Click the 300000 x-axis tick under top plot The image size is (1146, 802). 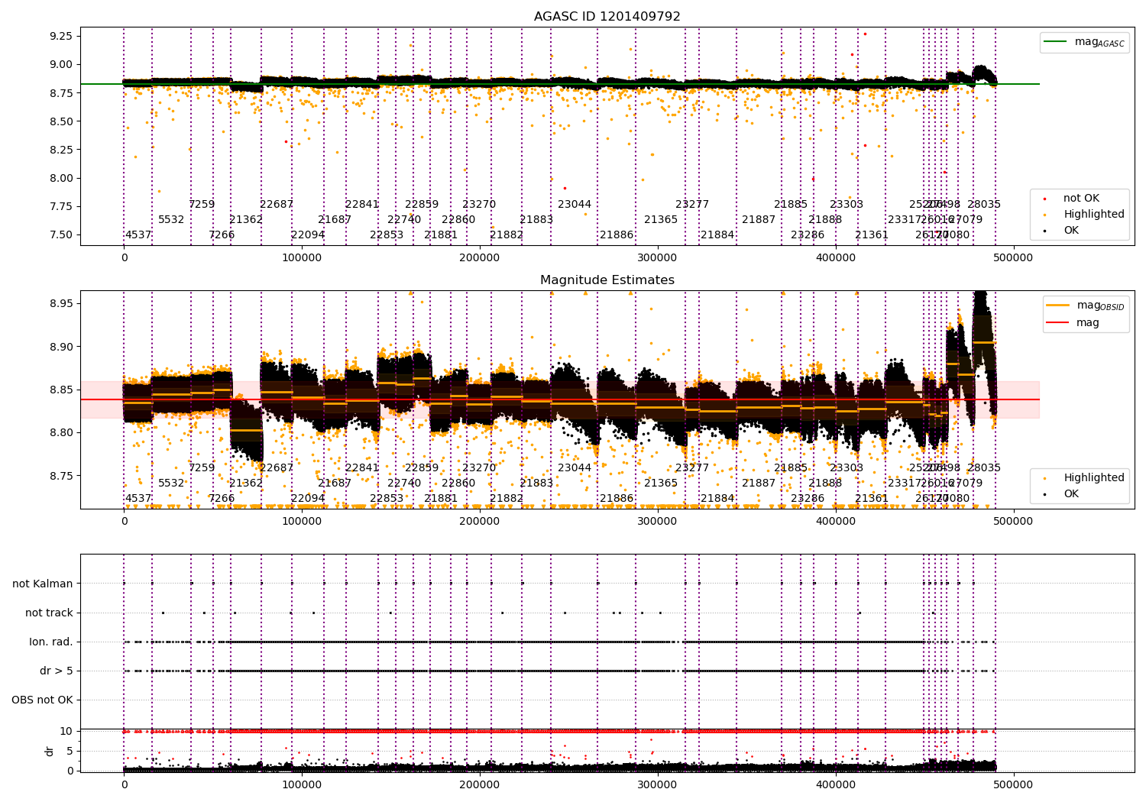[x=658, y=258]
